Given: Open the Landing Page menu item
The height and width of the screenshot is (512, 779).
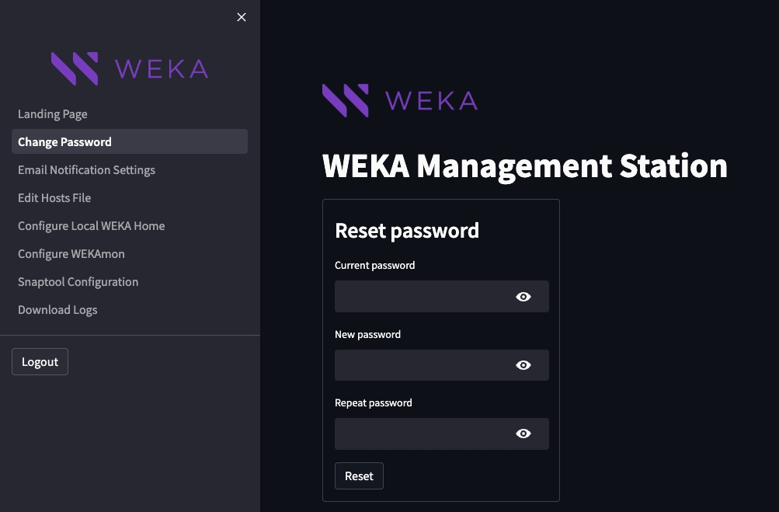Looking at the screenshot, I should [53, 114].
